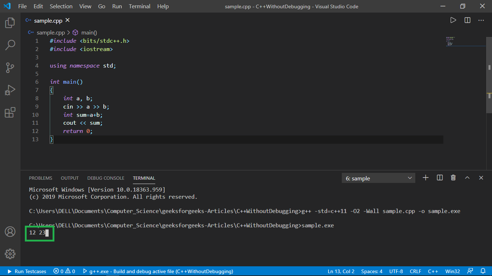Split the editor to the right
Screen dimensions: 492x276
pos(468,20)
